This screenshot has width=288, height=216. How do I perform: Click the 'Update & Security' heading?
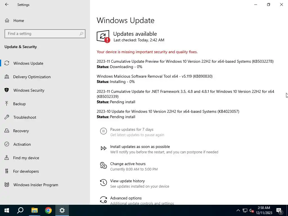(x=21, y=47)
